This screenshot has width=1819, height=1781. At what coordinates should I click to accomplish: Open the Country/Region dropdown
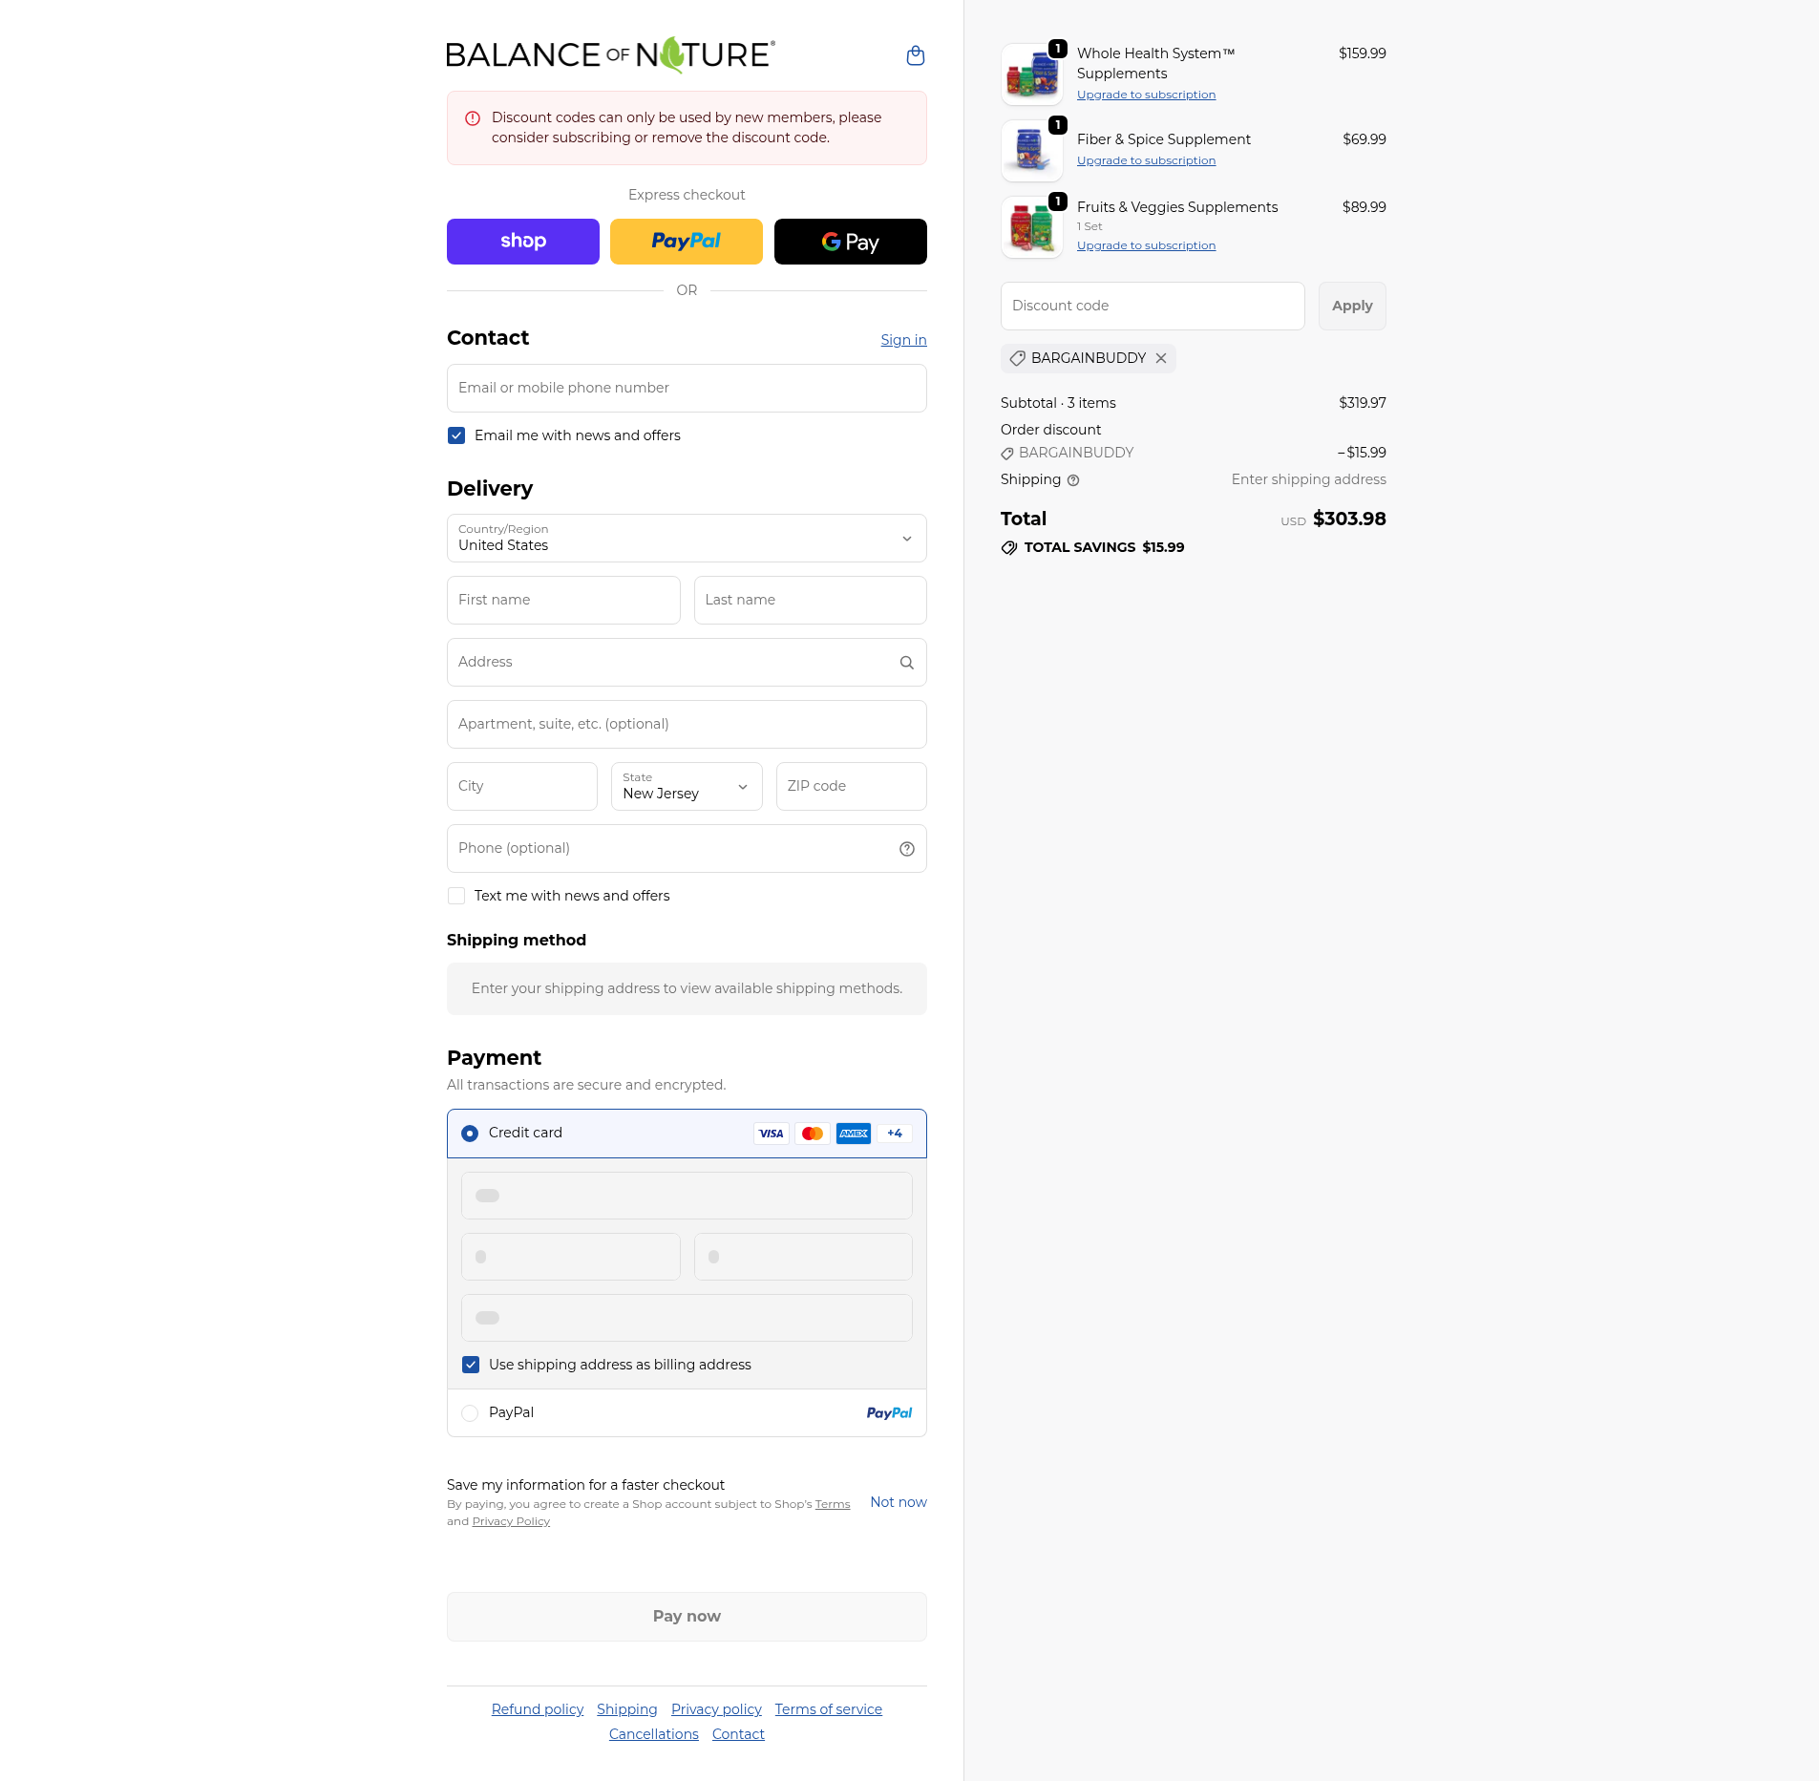pyautogui.click(x=687, y=539)
